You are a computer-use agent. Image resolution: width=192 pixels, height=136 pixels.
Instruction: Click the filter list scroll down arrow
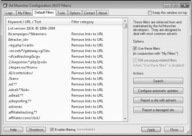(125, 119)
